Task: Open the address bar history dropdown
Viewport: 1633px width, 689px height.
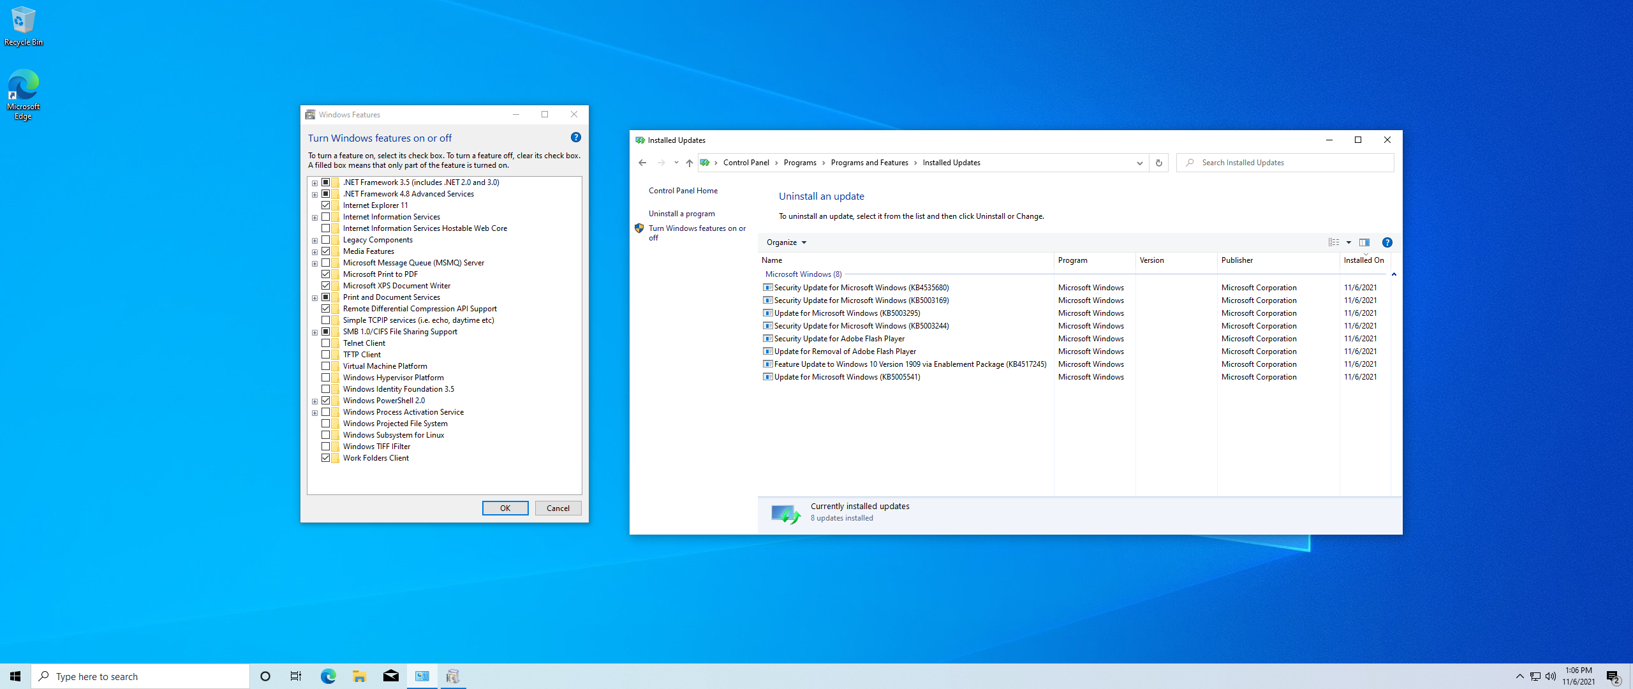Action: [1139, 163]
